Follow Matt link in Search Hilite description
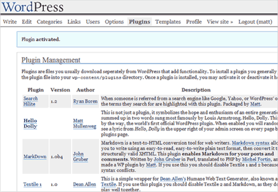This screenshot has height=192, width=278. 255,104
